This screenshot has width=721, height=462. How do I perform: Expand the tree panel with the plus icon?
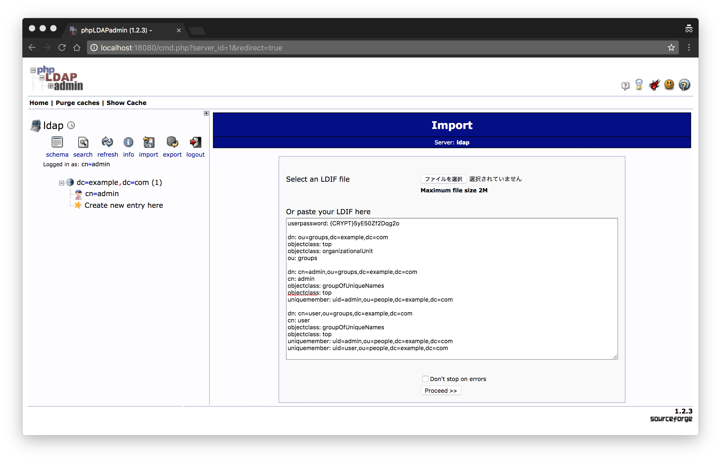206,114
